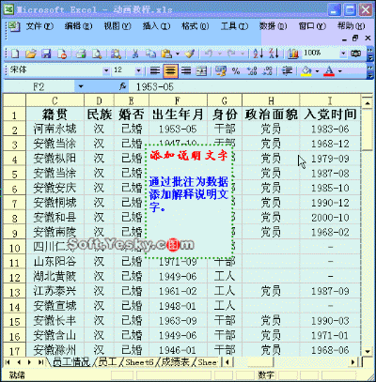Select row header 13
Screen dimensions: 376x382
14,292
